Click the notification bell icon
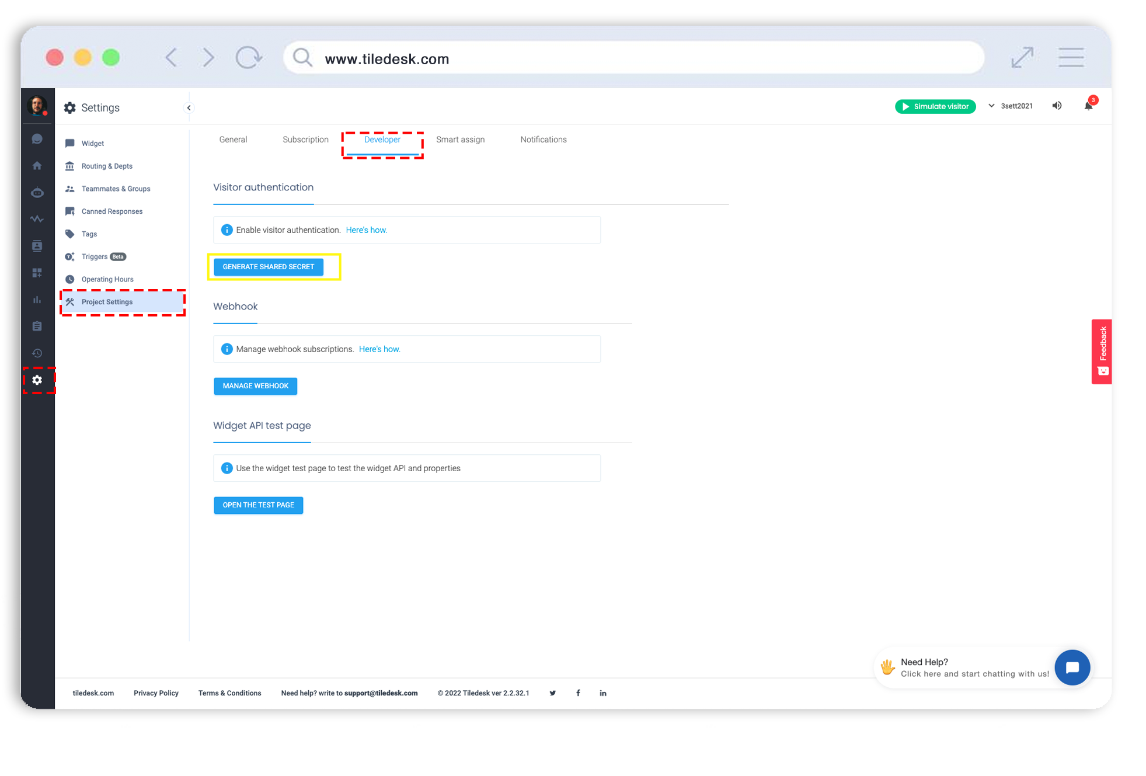1146x776 pixels. click(1088, 106)
